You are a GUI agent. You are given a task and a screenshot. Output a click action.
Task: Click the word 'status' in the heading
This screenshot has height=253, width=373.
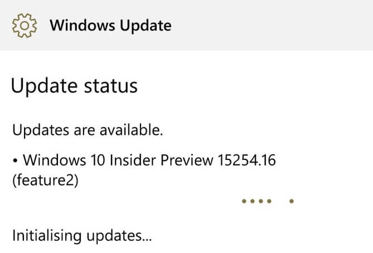(111, 86)
